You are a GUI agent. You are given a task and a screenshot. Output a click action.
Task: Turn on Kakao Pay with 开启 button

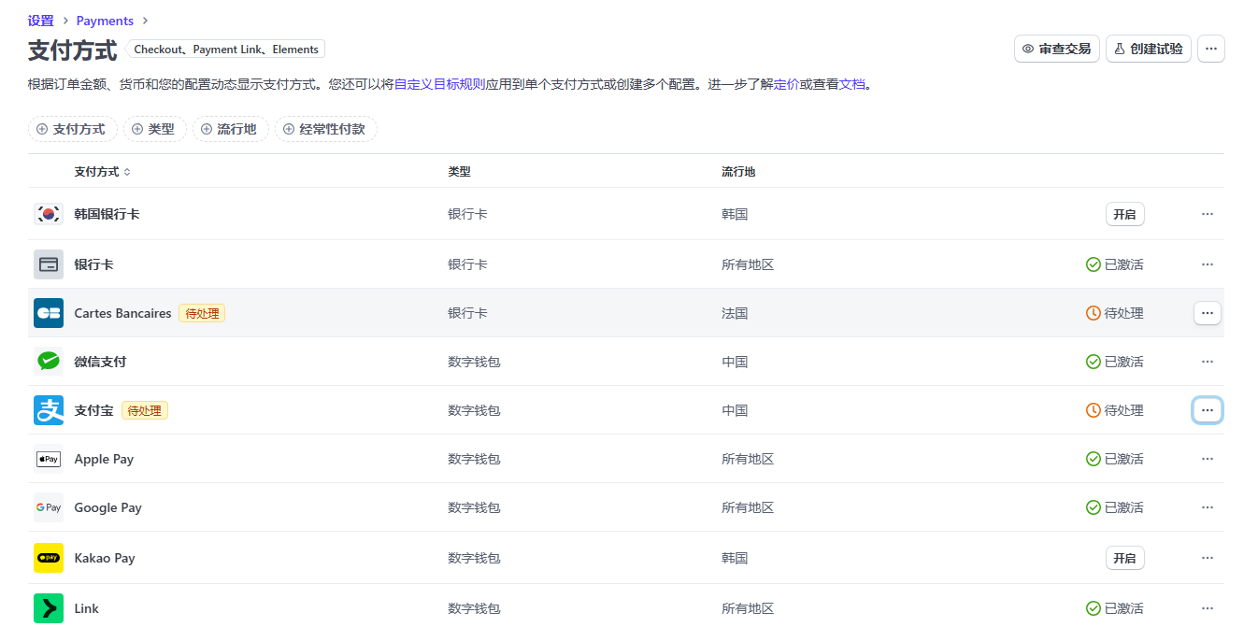pyautogui.click(x=1125, y=558)
